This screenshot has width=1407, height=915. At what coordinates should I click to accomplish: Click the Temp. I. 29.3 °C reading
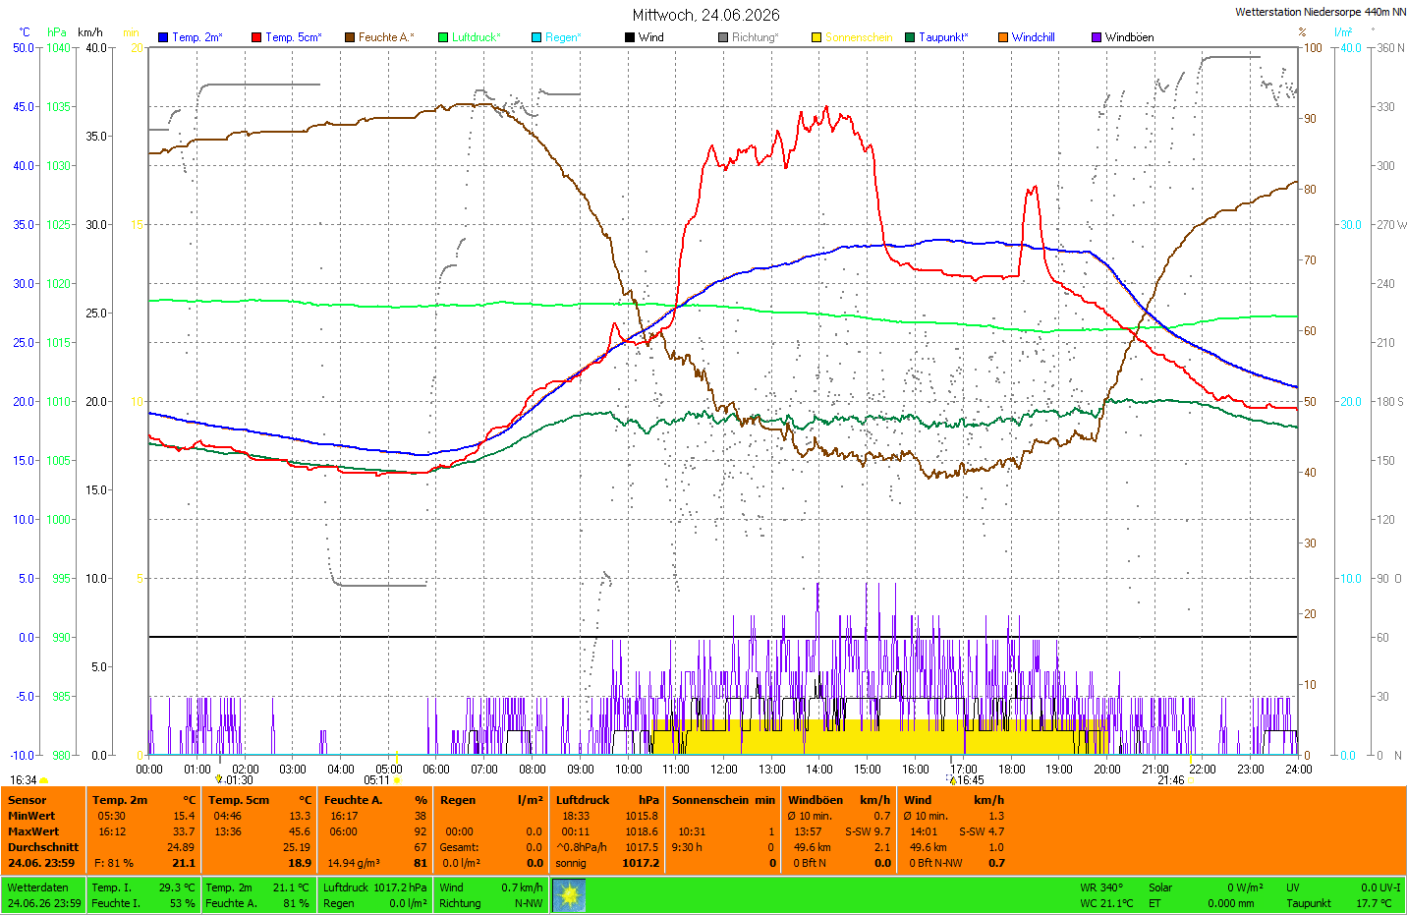[x=143, y=887]
